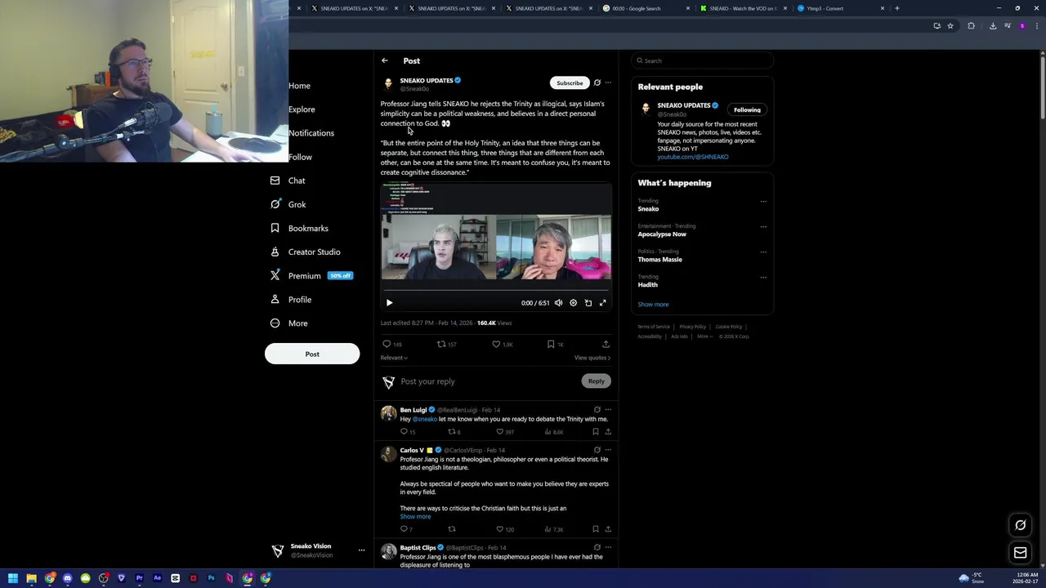Open the Relevant replies sort dropdown
The width and height of the screenshot is (1046, 588).
click(x=394, y=358)
